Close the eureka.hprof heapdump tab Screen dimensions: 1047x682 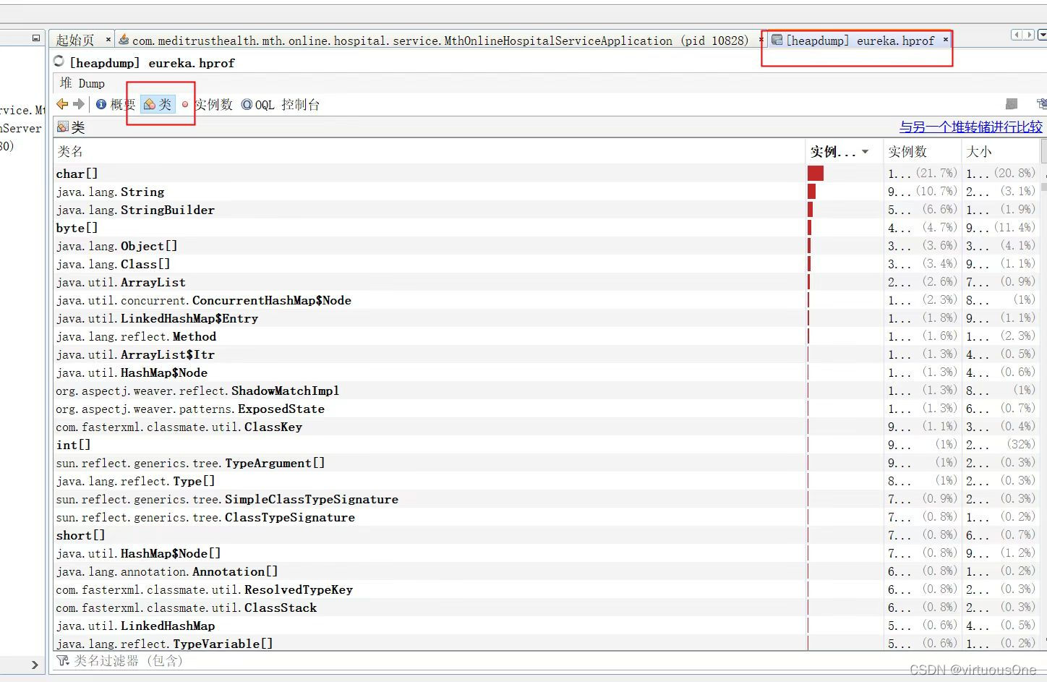click(945, 40)
